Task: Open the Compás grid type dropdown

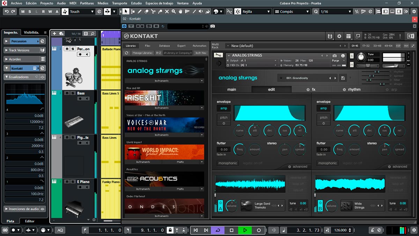Action: [292, 12]
